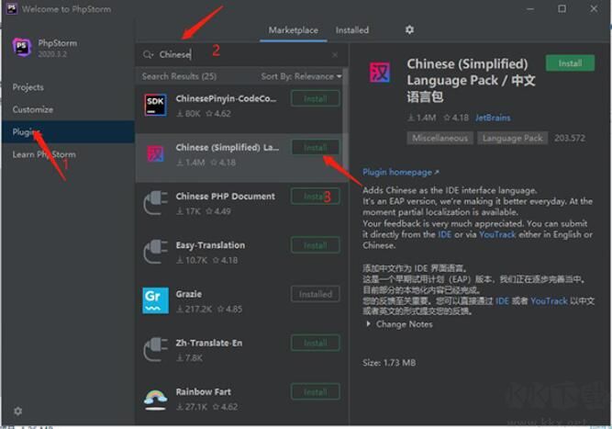Viewport: 612px width, 429px height.
Task: Clear the search field with X
Action: coord(335,55)
